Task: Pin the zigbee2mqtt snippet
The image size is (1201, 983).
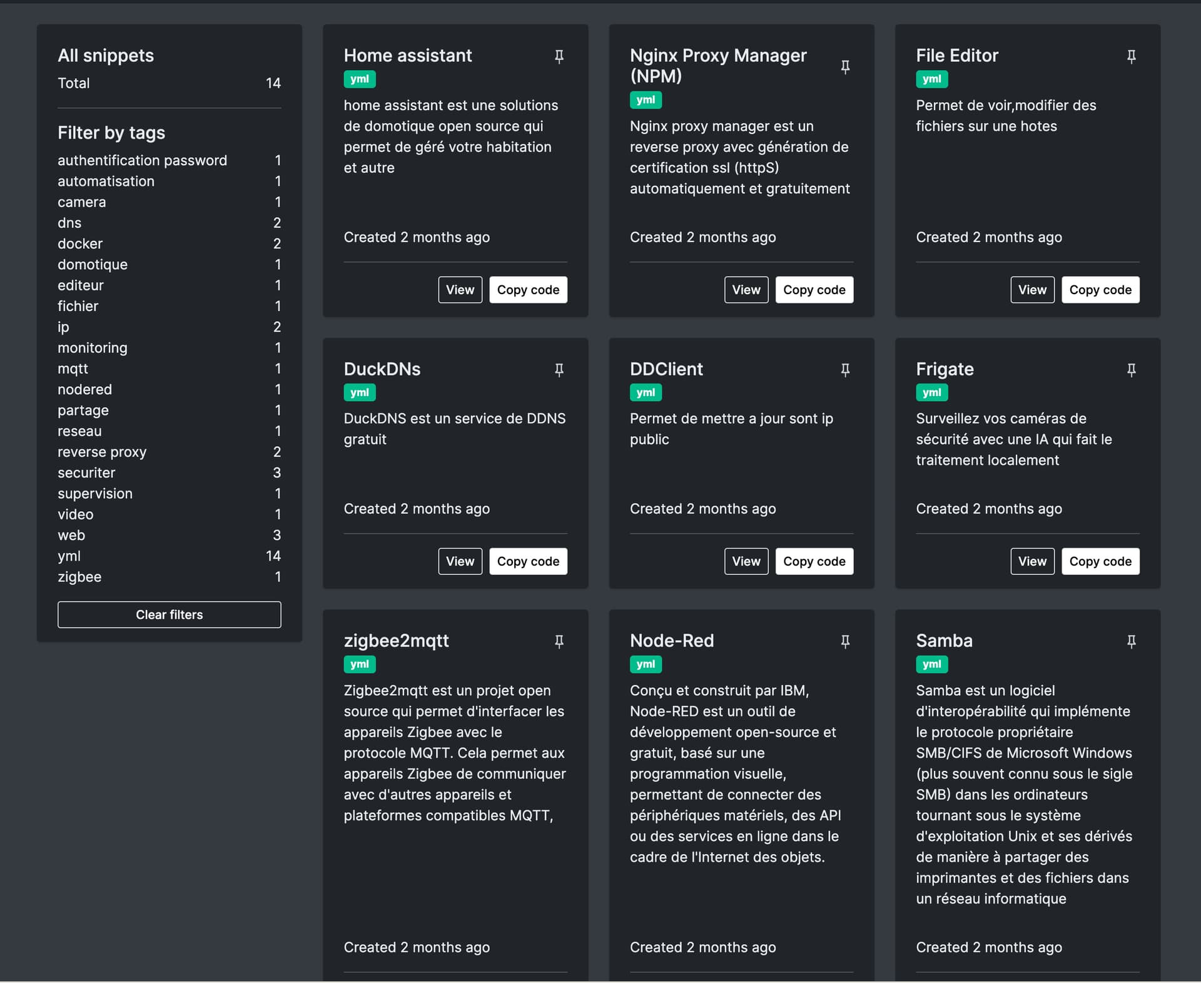Action: point(559,641)
